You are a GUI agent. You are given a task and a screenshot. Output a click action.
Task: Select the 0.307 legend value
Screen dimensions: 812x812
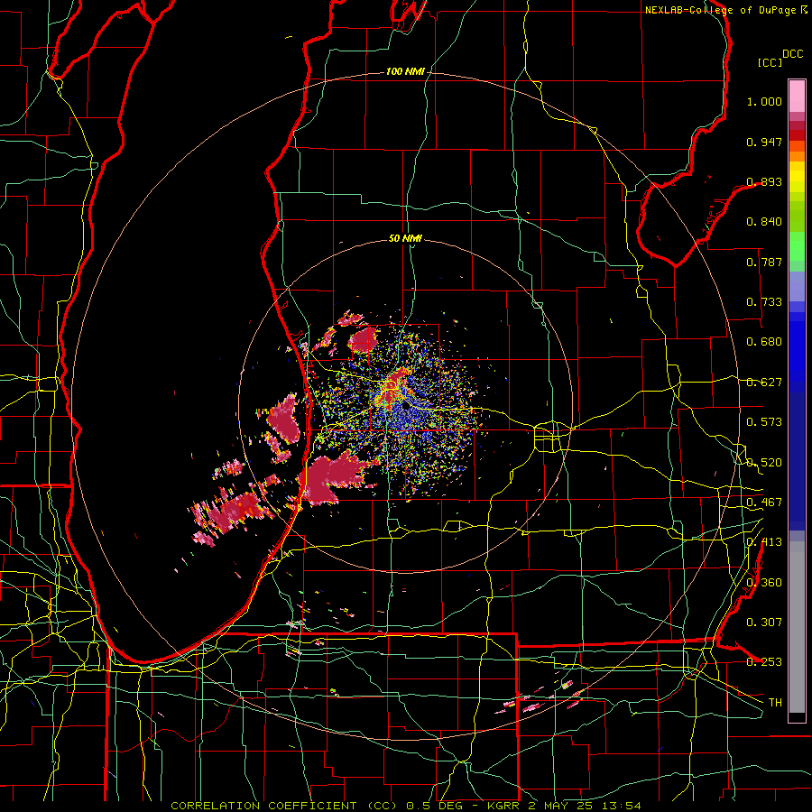click(764, 622)
